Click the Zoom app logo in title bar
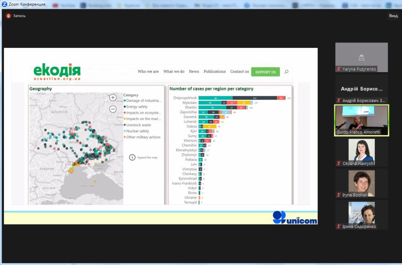This screenshot has width=402, height=265. pyautogui.click(x=4, y=4)
